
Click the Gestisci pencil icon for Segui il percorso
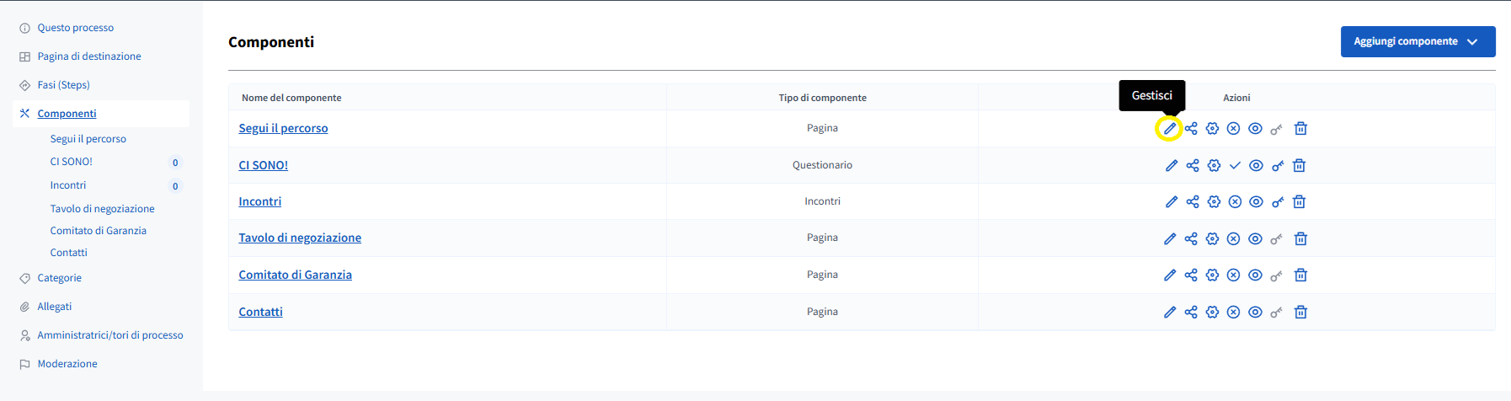pyautogui.click(x=1169, y=129)
